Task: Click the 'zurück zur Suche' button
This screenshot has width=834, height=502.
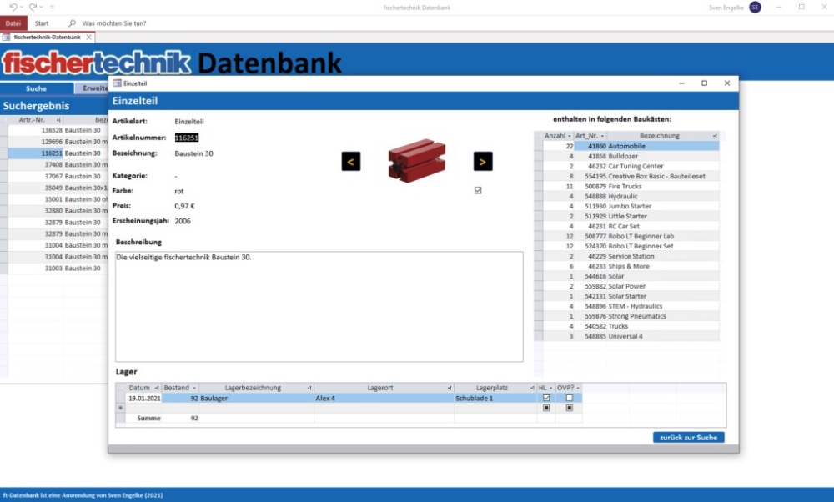Action: [688, 437]
